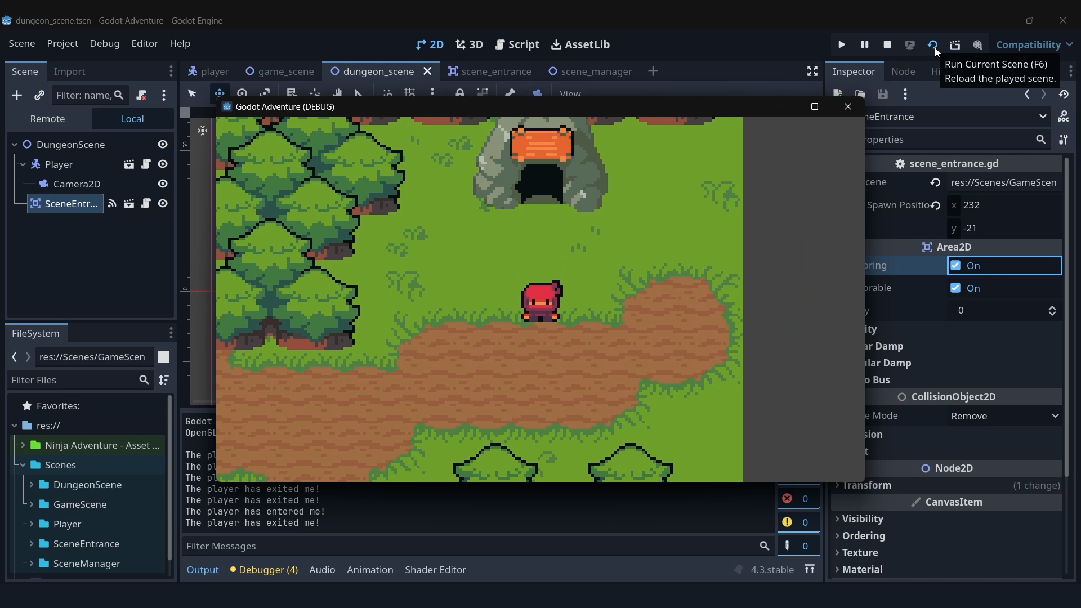Click the Remote Debug icon
This screenshot has width=1081, height=608.
tap(910, 44)
